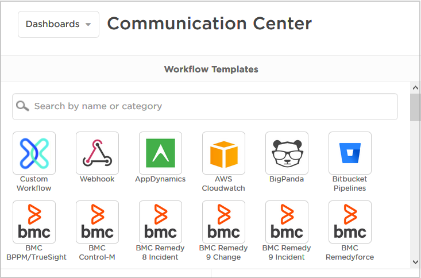This screenshot has width=421, height=278.
Task: Click the Workflow Templates heading
Action: click(x=211, y=69)
